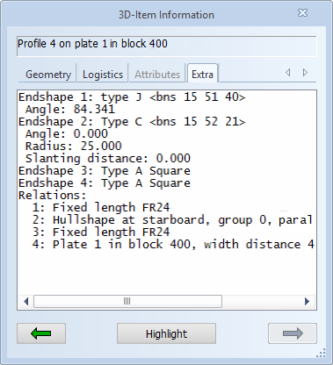Click 'Endshape 3: Type A Square' line
This screenshot has width=333, height=365.
pos(105,171)
